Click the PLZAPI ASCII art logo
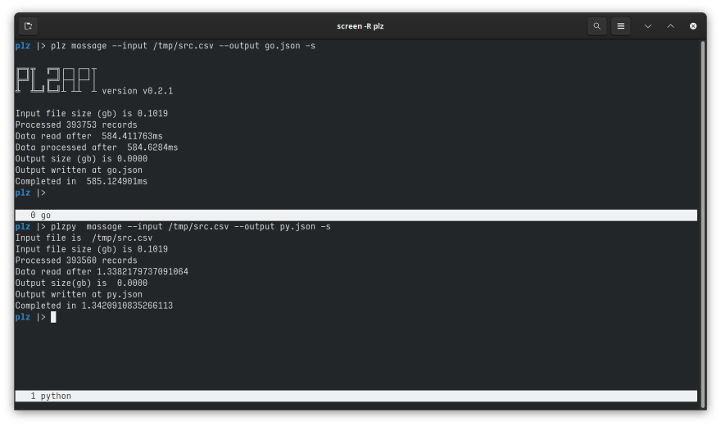Screen dimensions: 721x426 coord(56,80)
